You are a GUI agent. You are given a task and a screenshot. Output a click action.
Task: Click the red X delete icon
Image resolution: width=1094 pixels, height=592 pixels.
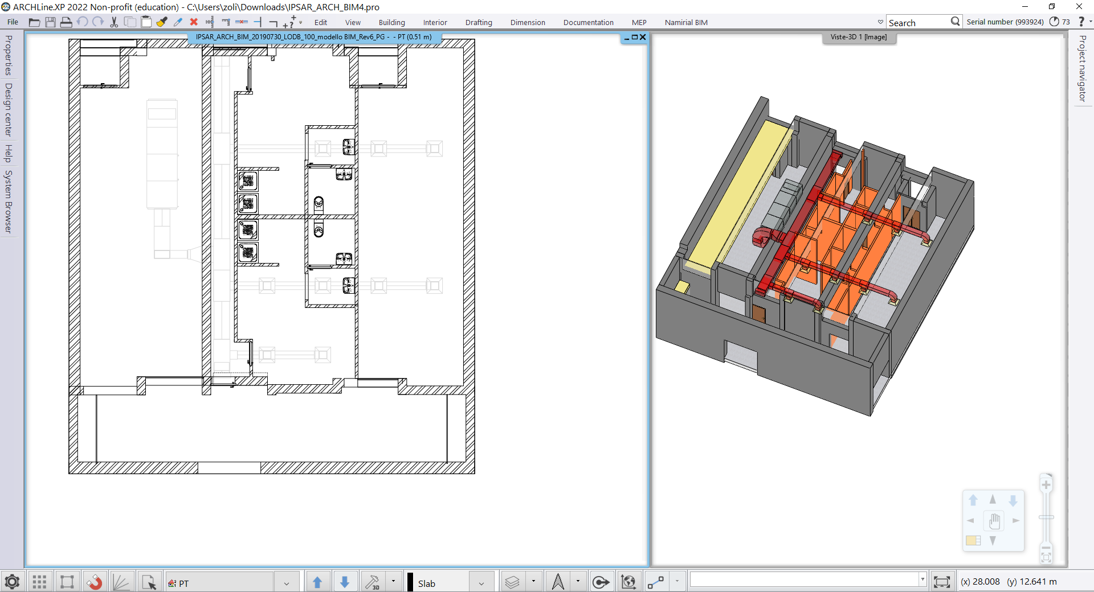(194, 22)
